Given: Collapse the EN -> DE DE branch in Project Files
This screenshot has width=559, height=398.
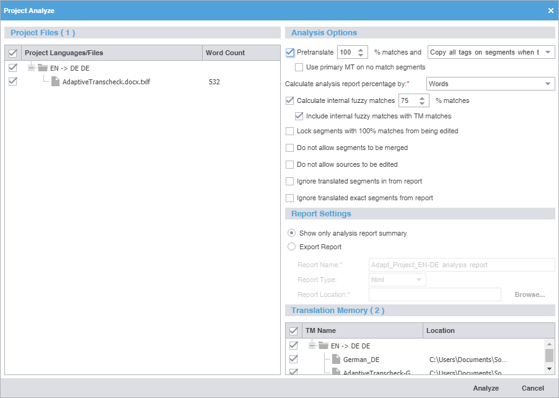Looking at the screenshot, I should click(31, 68).
